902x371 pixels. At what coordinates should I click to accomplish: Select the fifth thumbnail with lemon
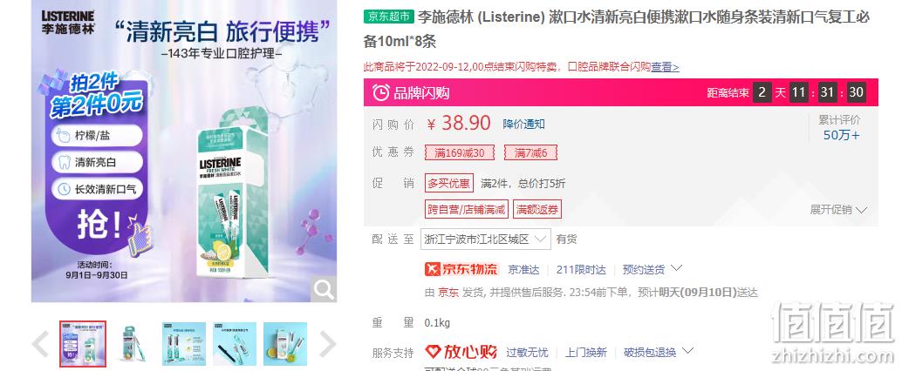(x=285, y=344)
